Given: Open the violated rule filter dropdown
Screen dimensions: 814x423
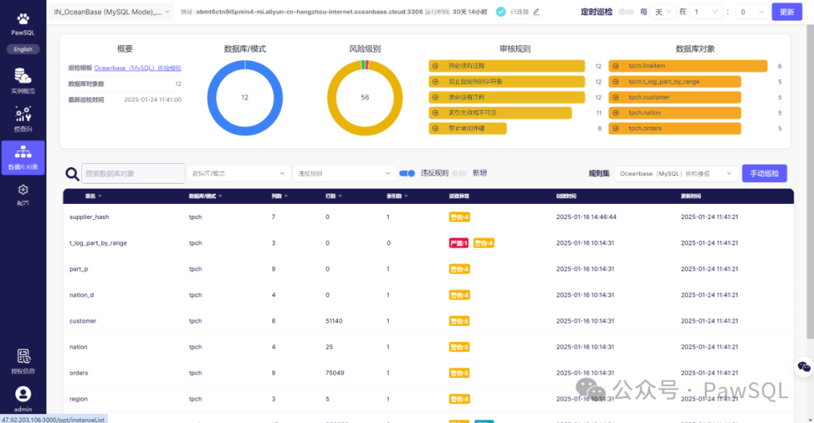Looking at the screenshot, I should pos(344,174).
